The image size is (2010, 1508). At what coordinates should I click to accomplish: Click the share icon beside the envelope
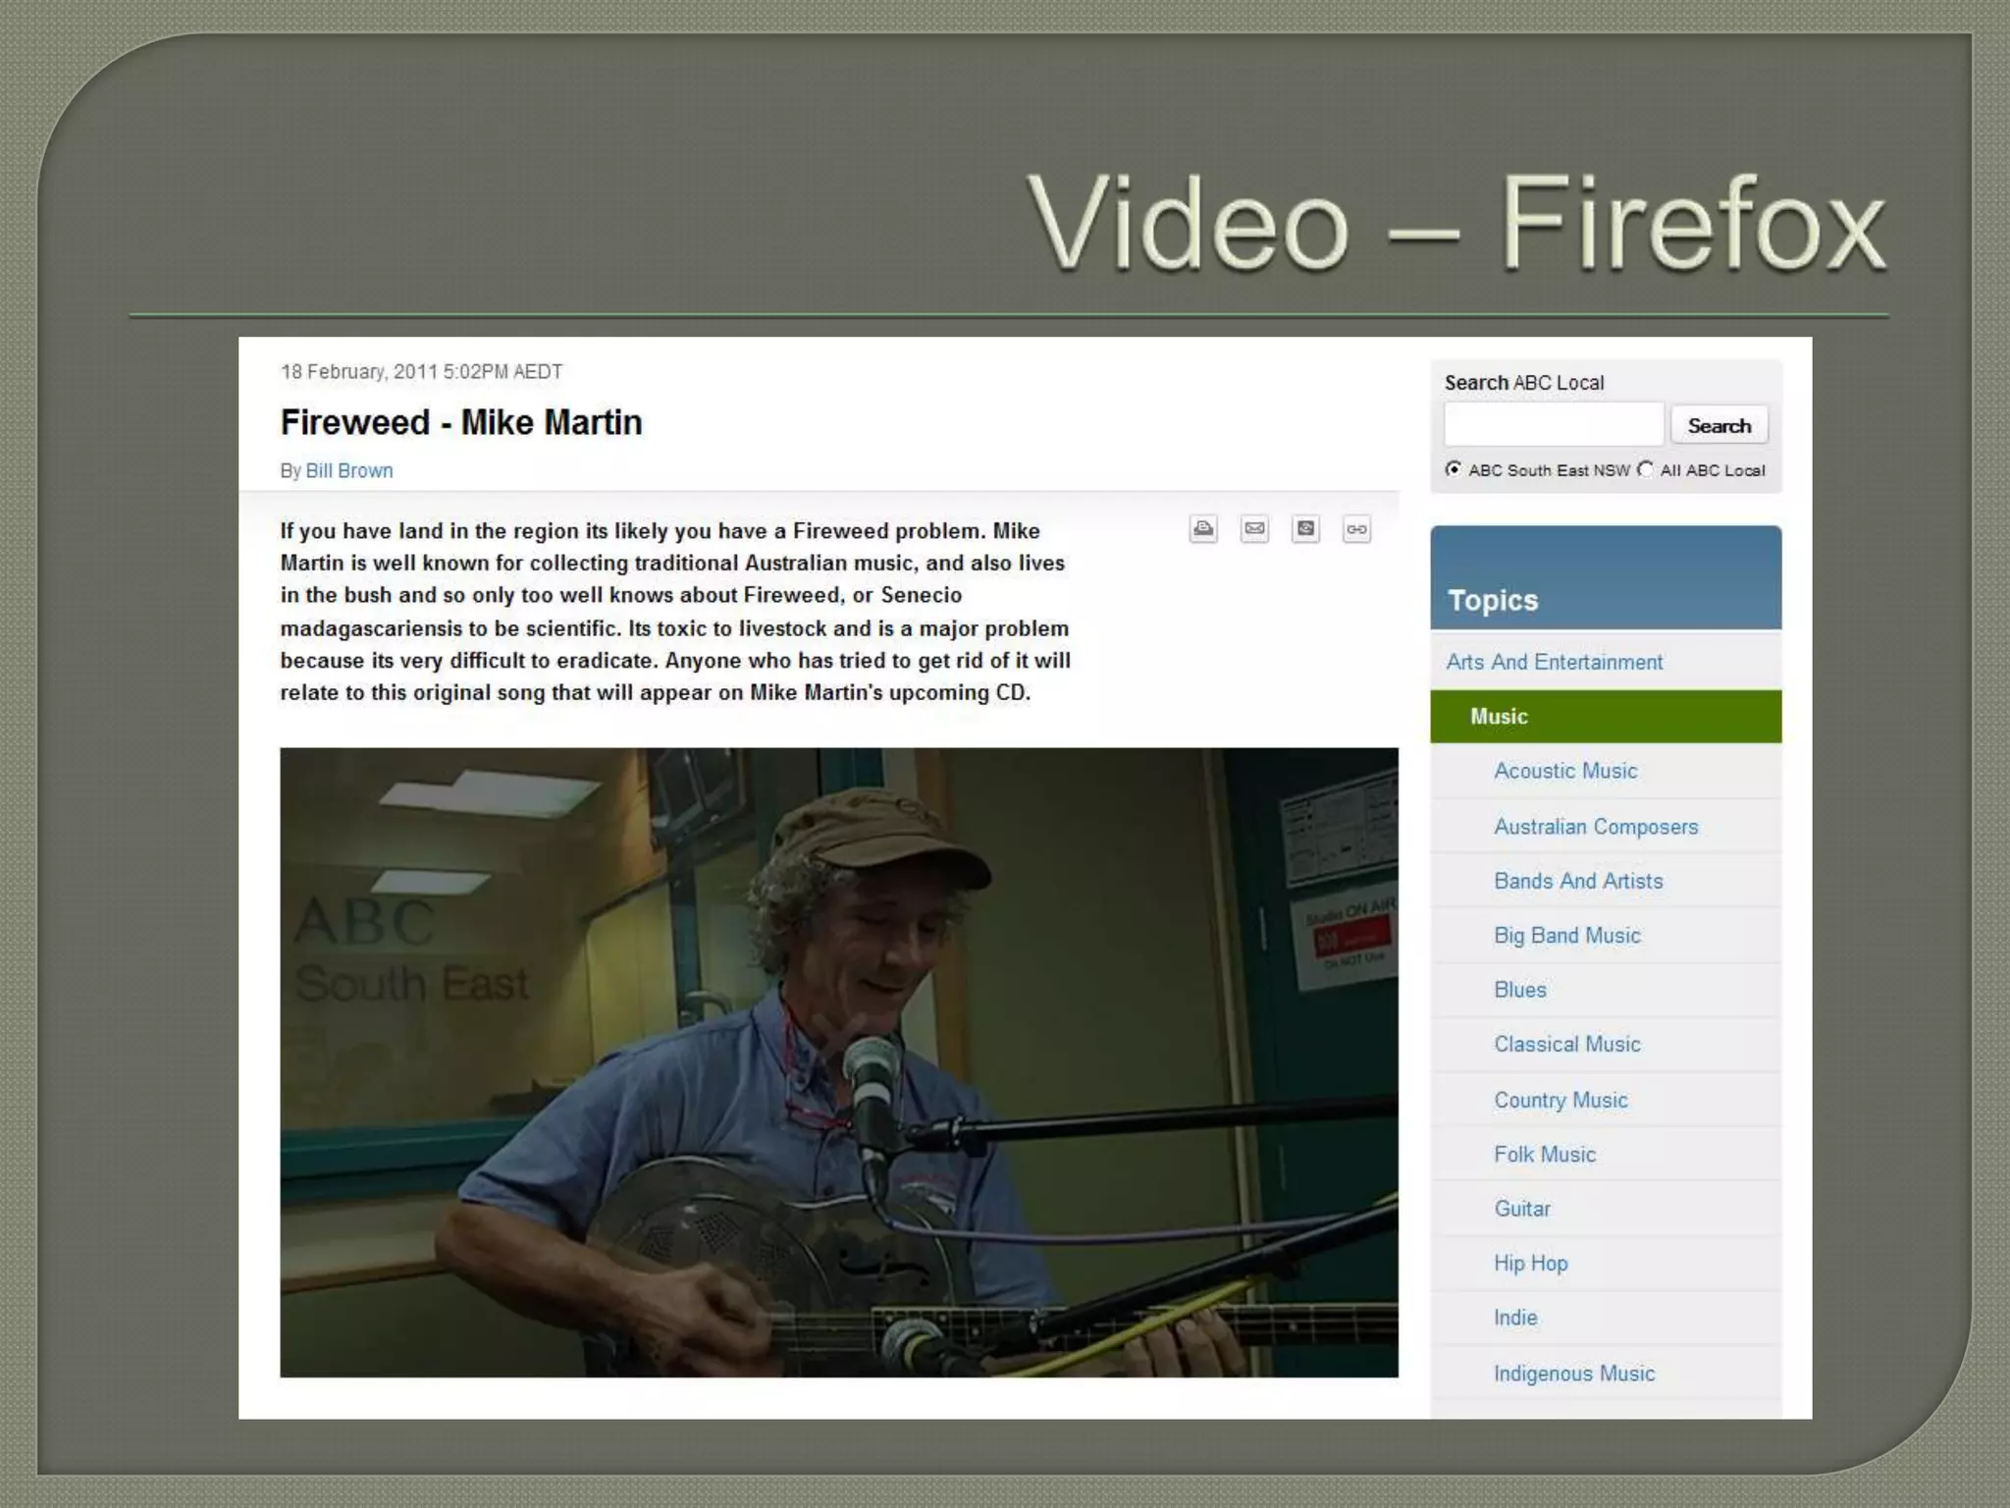coord(1305,529)
